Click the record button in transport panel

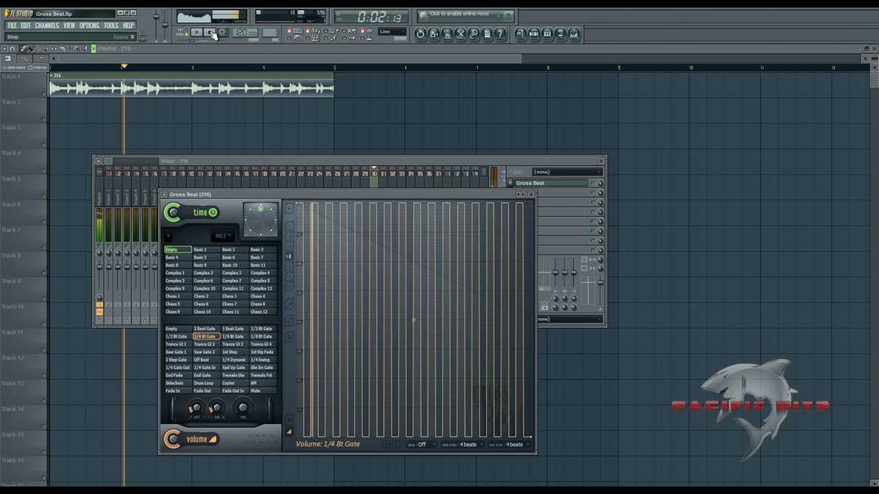222,32
